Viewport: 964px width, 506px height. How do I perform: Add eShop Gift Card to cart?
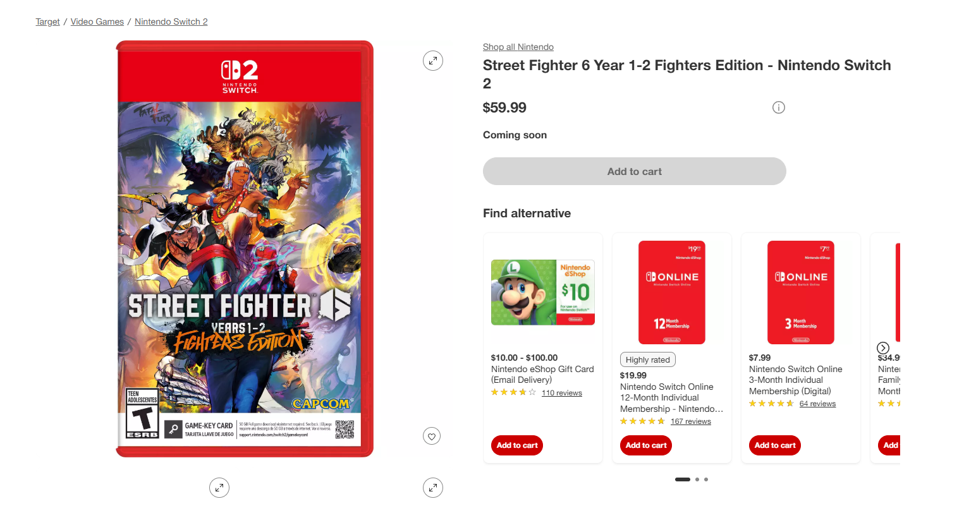[x=517, y=445]
